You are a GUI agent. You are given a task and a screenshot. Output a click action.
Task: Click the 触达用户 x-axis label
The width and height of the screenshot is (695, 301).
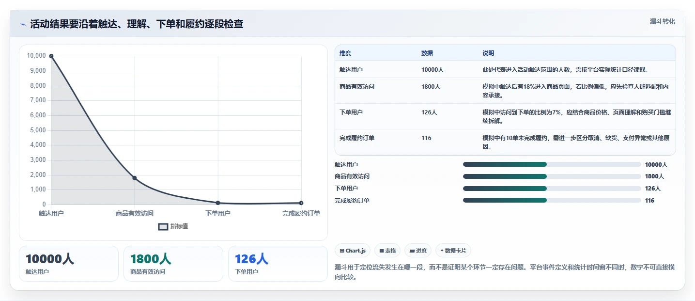coord(51,213)
